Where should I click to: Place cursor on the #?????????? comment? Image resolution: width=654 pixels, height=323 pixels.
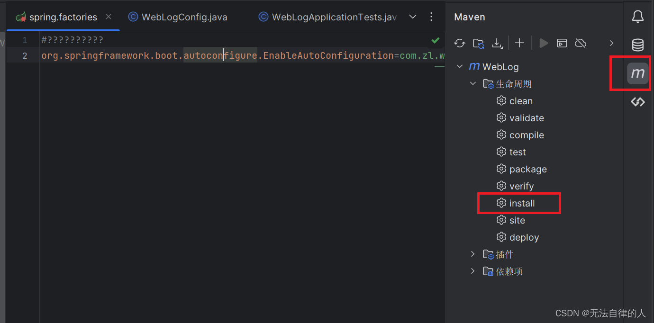pos(72,40)
